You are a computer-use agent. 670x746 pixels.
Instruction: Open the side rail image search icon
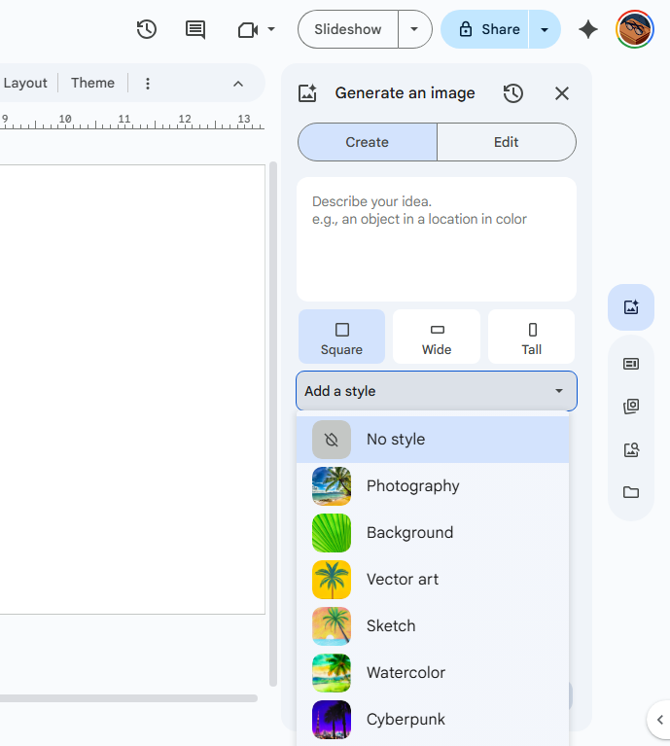pyautogui.click(x=631, y=449)
